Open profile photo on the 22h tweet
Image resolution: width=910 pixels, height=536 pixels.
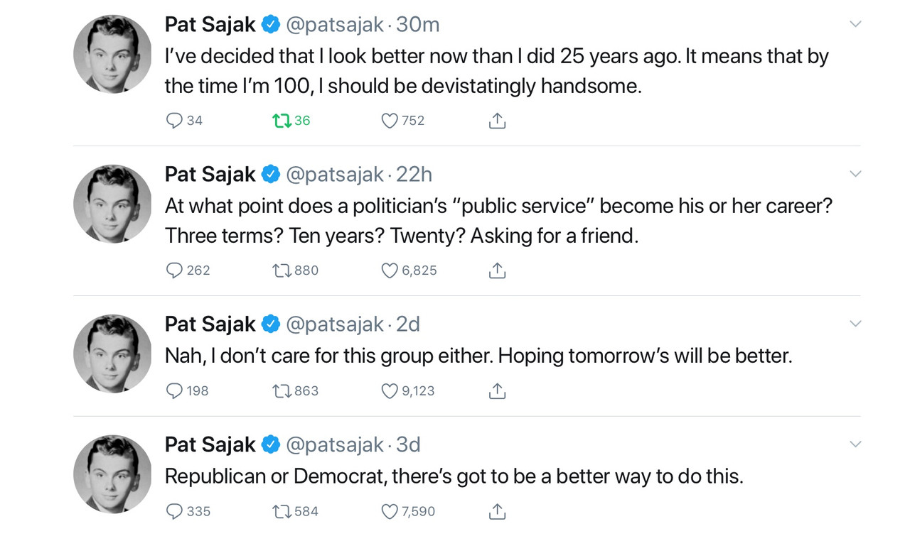pyautogui.click(x=112, y=204)
